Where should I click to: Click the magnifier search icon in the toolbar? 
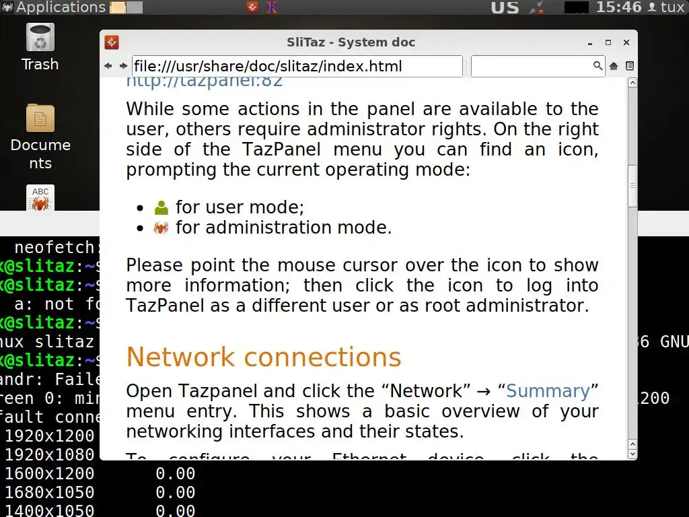pyautogui.click(x=597, y=66)
